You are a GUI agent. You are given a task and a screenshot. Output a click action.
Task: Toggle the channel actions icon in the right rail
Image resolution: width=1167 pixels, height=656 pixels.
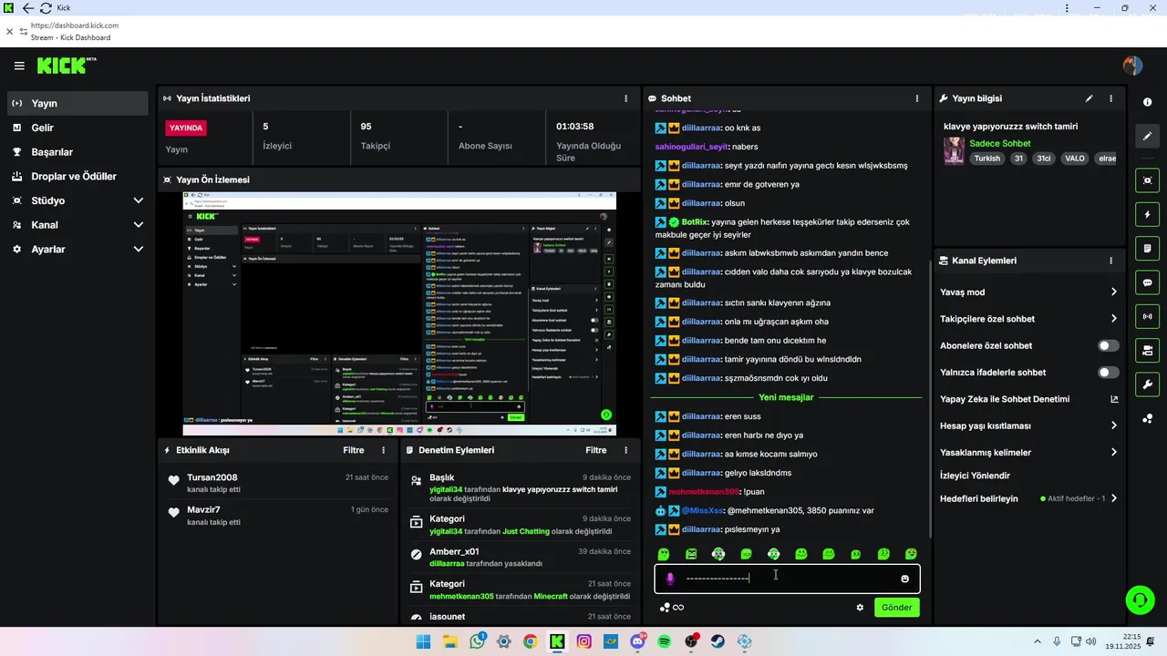pos(1148,350)
